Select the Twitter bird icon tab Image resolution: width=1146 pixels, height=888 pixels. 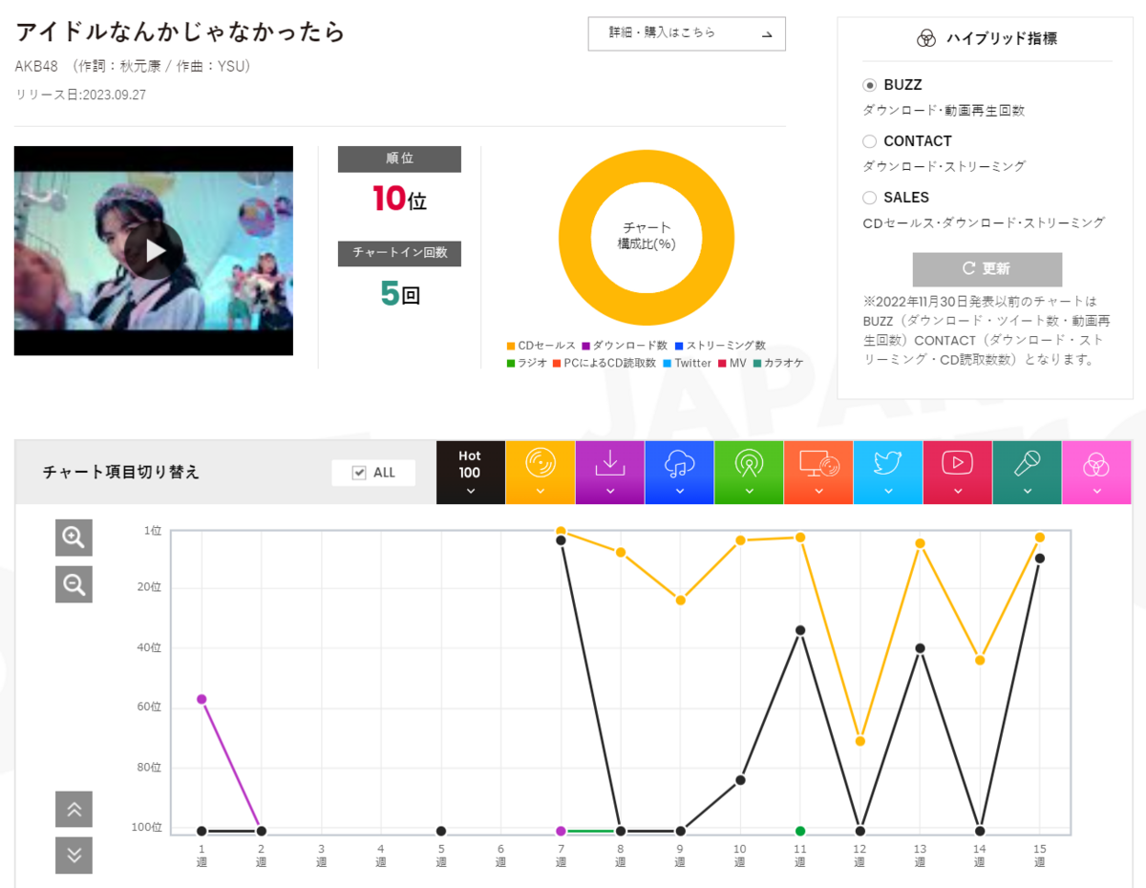click(x=888, y=472)
